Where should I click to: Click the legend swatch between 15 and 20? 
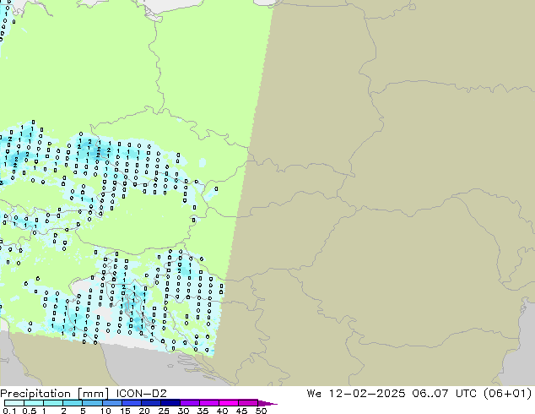tap(131, 403)
